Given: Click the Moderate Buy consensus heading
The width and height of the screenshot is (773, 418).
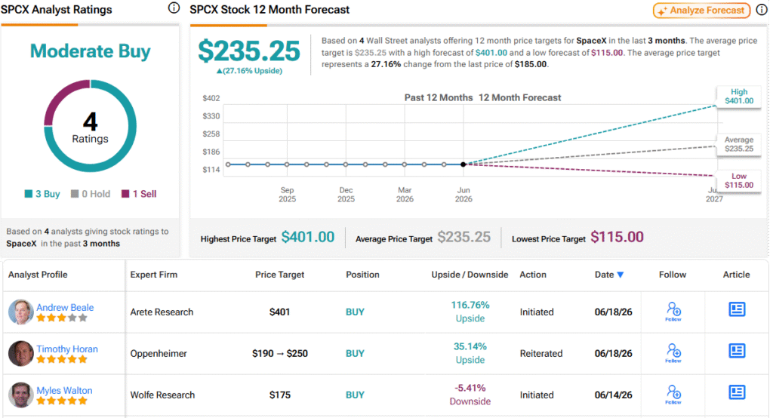Looking at the screenshot, I should 91,51.
